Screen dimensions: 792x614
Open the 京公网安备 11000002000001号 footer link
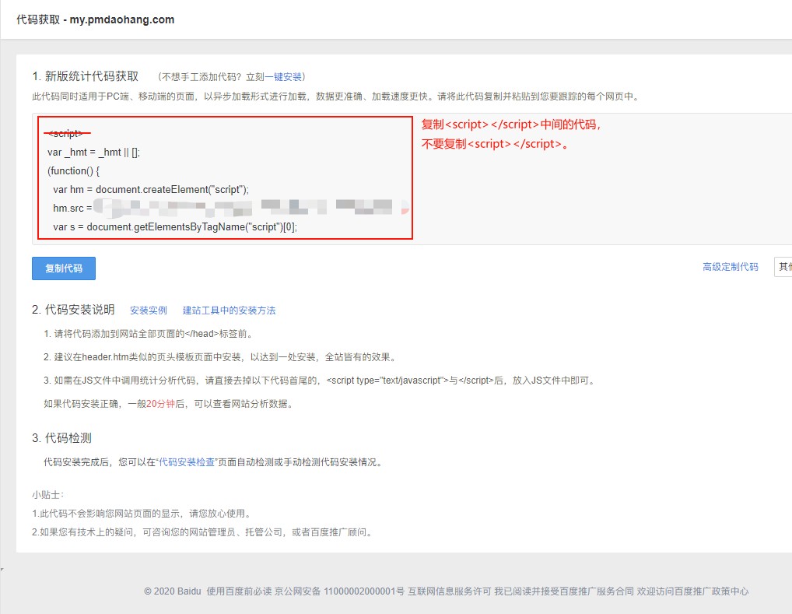[339, 591]
